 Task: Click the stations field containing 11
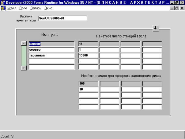click(88, 44)
